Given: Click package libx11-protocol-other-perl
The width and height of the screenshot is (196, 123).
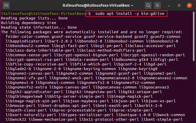Looking at the screenshot, I should point(109,119).
